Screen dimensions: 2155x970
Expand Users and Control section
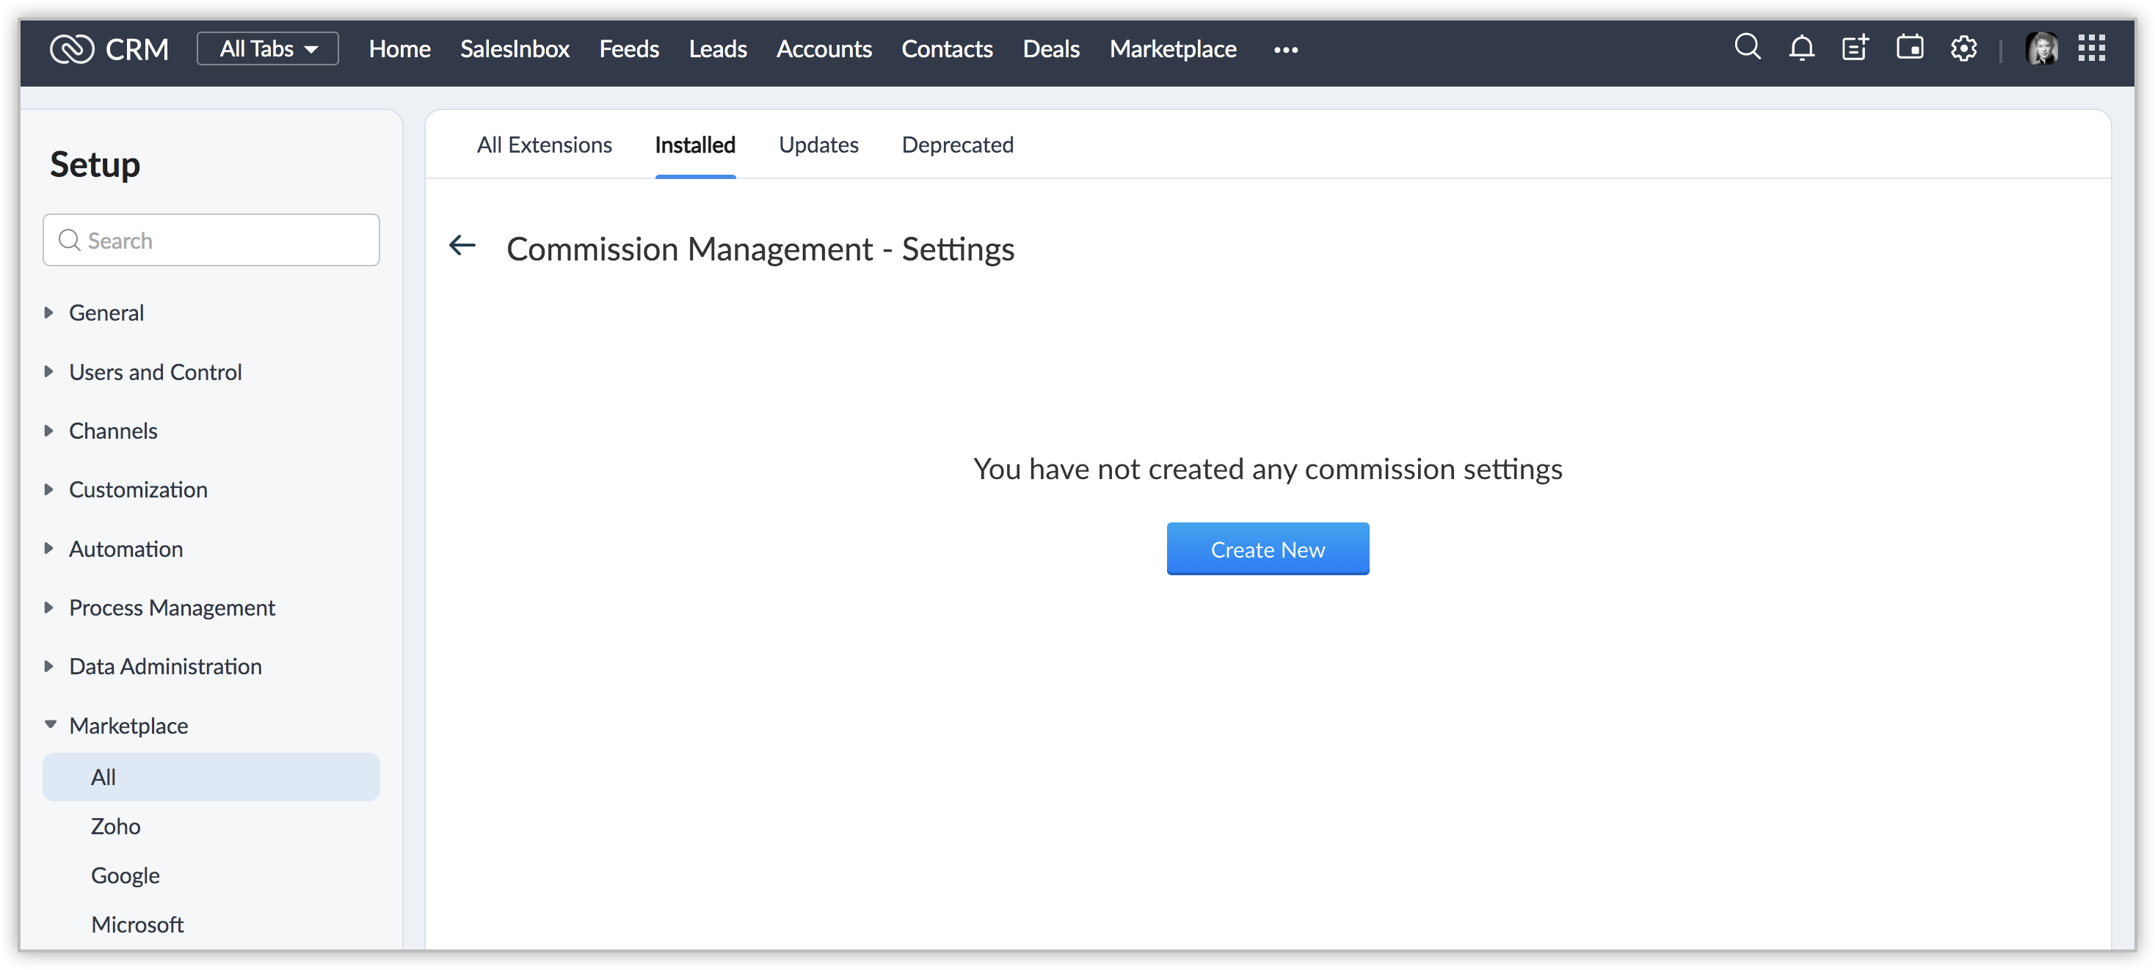point(155,372)
